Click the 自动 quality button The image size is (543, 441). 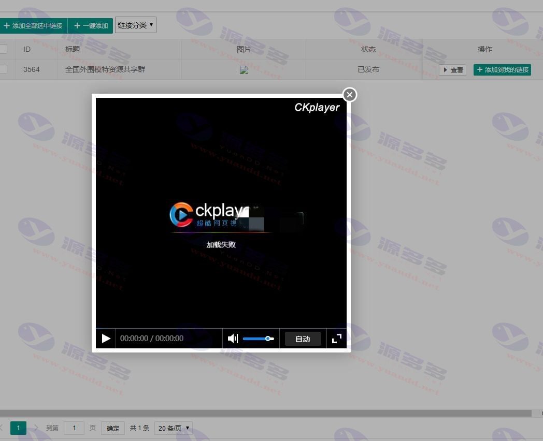tap(303, 339)
